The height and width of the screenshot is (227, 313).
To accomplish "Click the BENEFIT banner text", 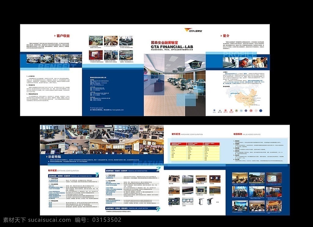I will (x=57, y=66).
